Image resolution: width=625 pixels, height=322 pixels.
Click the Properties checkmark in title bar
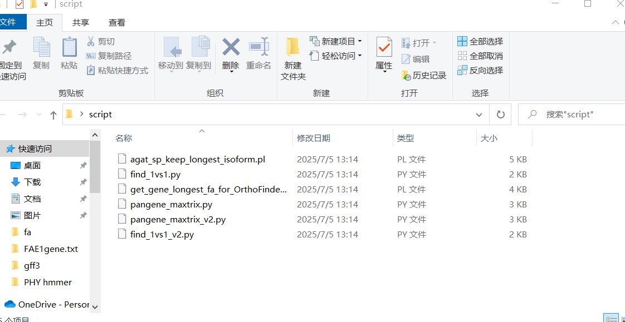[19, 4]
